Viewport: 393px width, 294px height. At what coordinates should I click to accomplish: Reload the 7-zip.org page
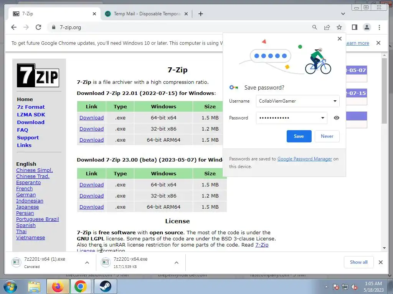click(38, 27)
